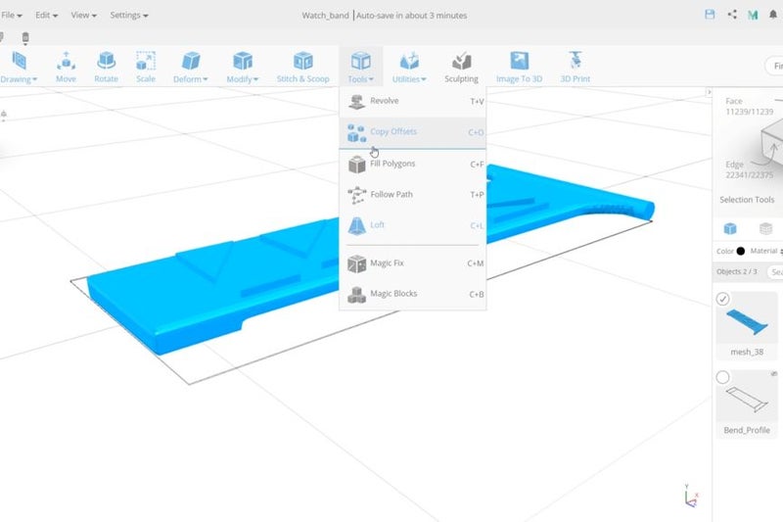Expand the Modify dropdown
Image resolution: width=783 pixels, height=522 pixels.
point(242,67)
